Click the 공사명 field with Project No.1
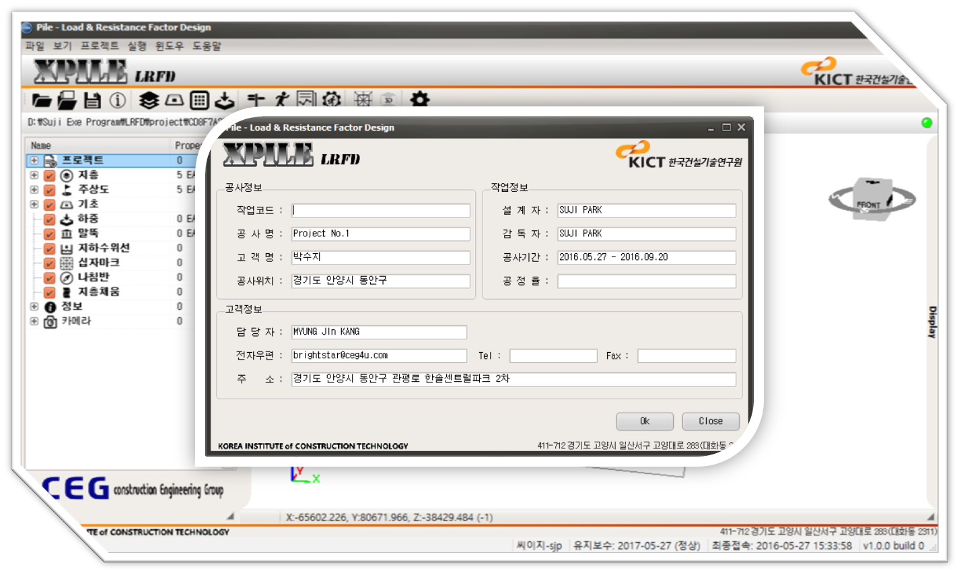 [381, 234]
